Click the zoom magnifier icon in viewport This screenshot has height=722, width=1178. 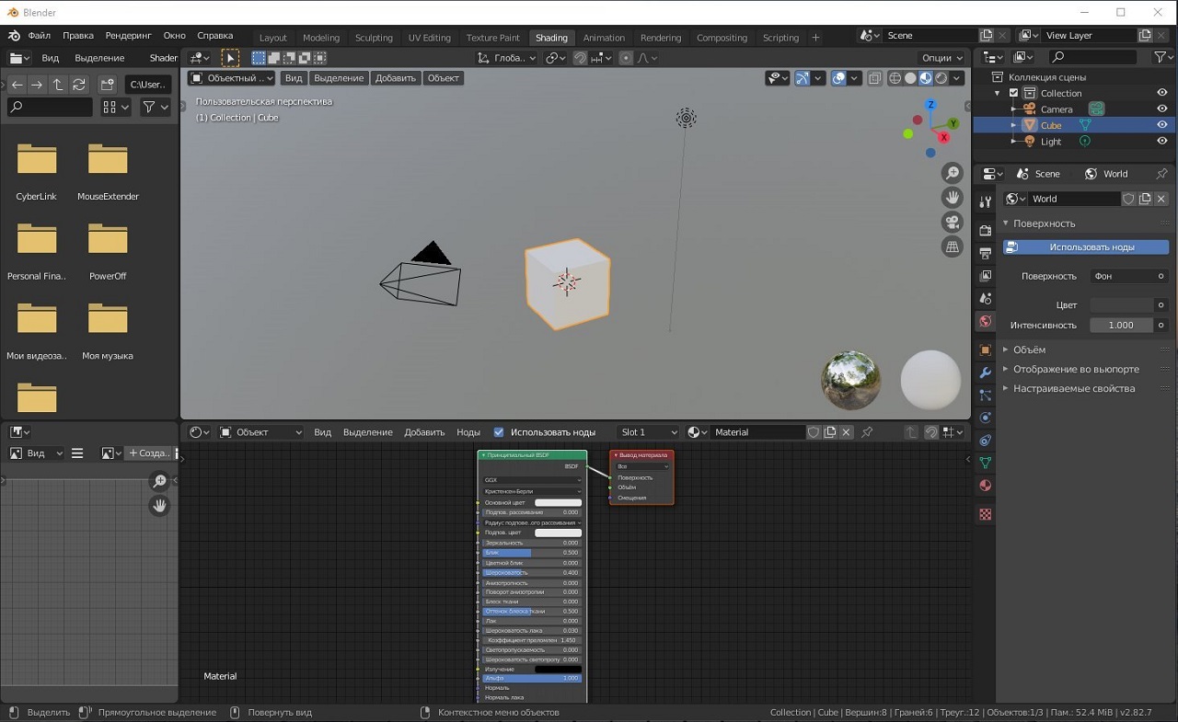(x=953, y=174)
